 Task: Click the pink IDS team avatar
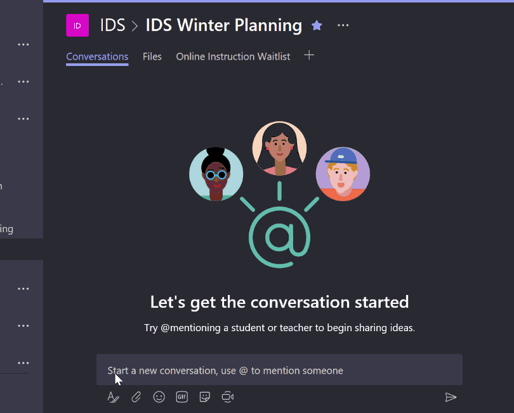[x=77, y=25]
